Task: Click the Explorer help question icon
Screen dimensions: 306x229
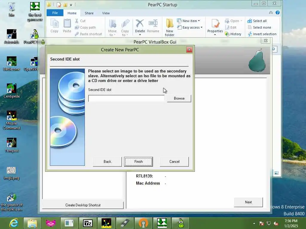Action: 278,13
